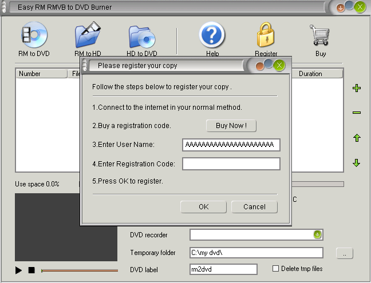371x283 pixels.
Task: Open the Help icon
Action: pos(212,39)
